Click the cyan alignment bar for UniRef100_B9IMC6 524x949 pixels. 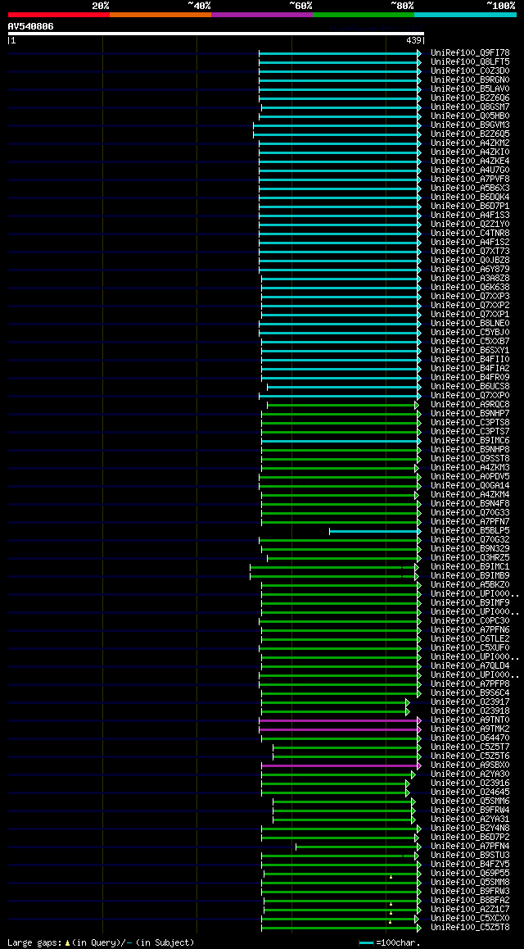(x=341, y=441)
